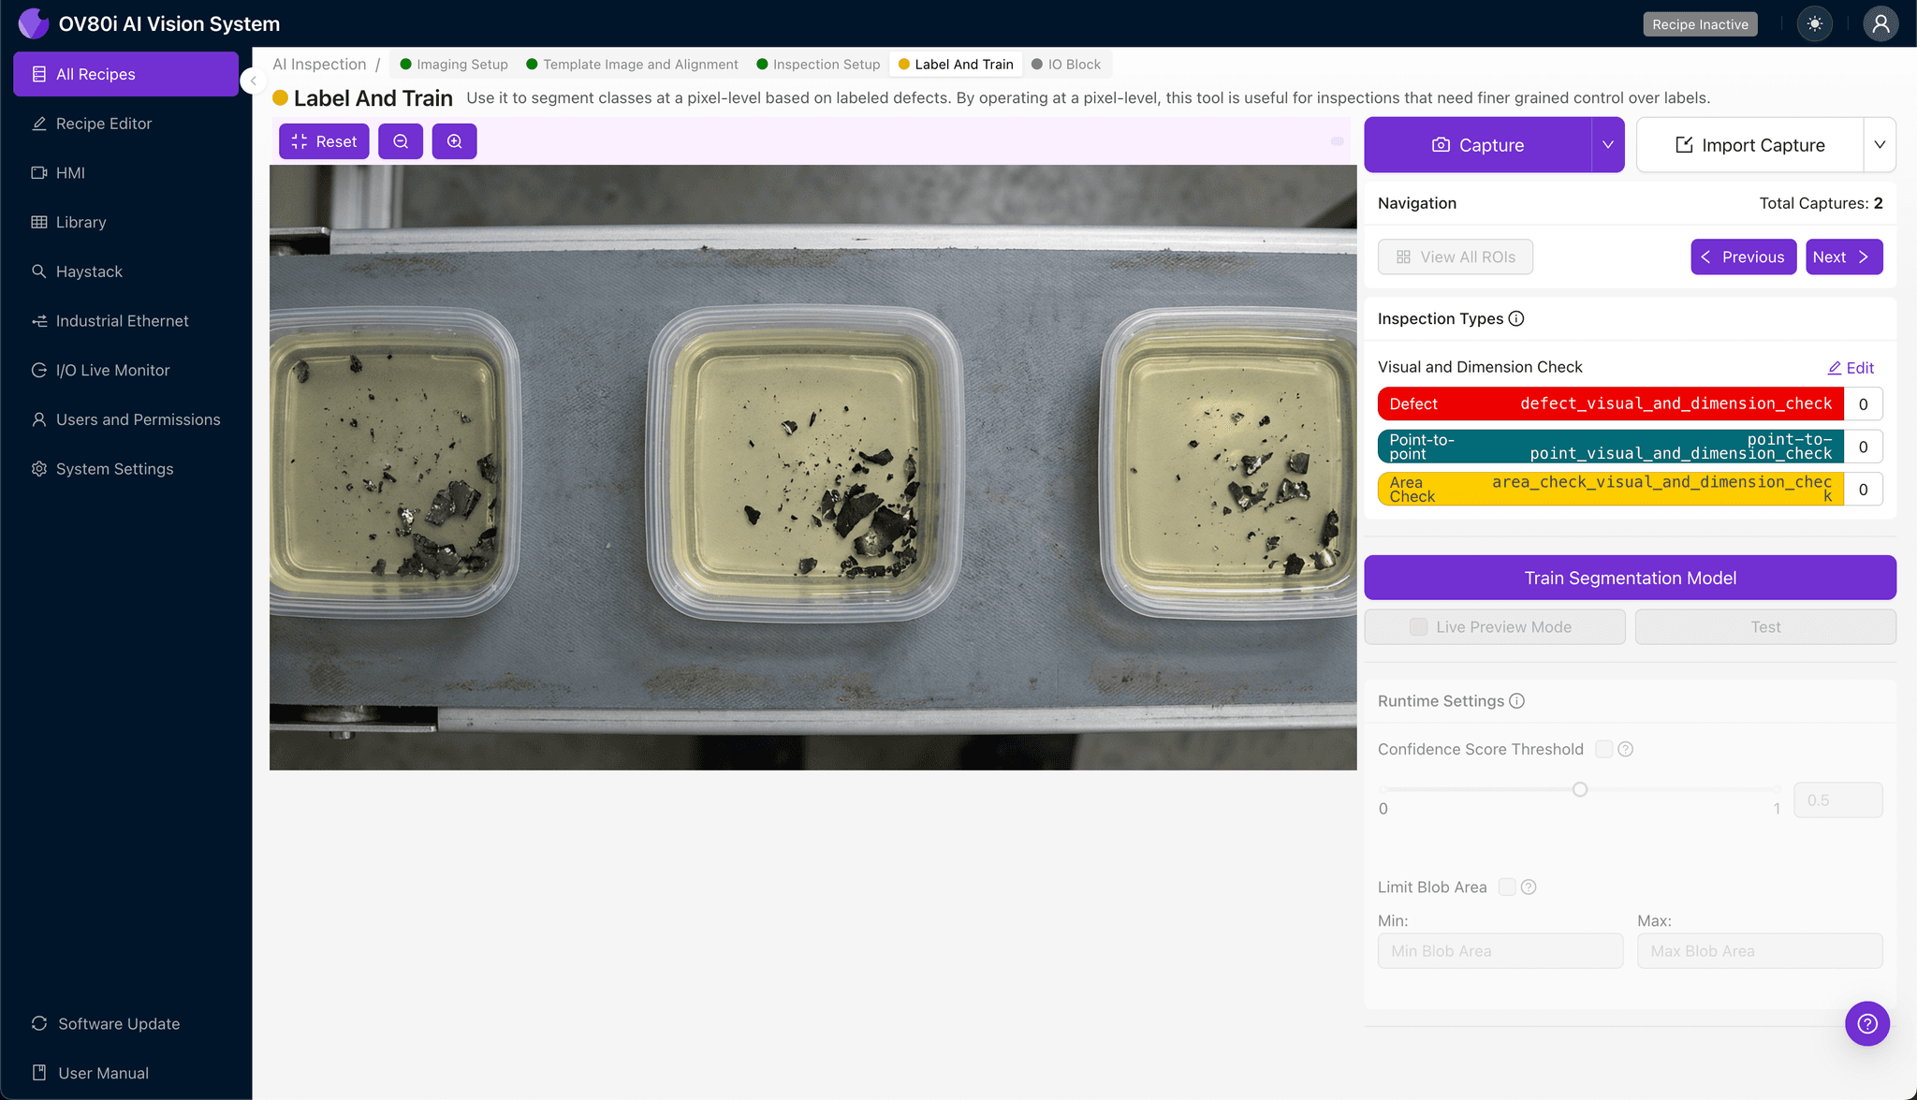Enable Live Preview Mode
Screen dimensions: 1917x1100
(x=1418, y=626)
